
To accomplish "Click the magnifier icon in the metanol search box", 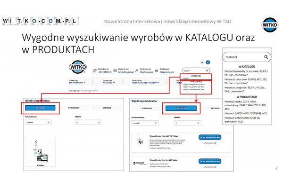I will (266, 57).
